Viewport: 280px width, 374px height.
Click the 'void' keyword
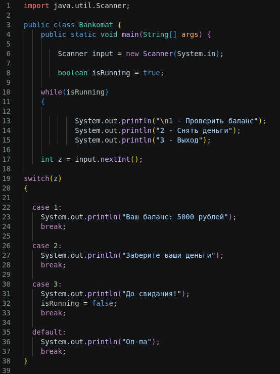[x=109, y=34]
